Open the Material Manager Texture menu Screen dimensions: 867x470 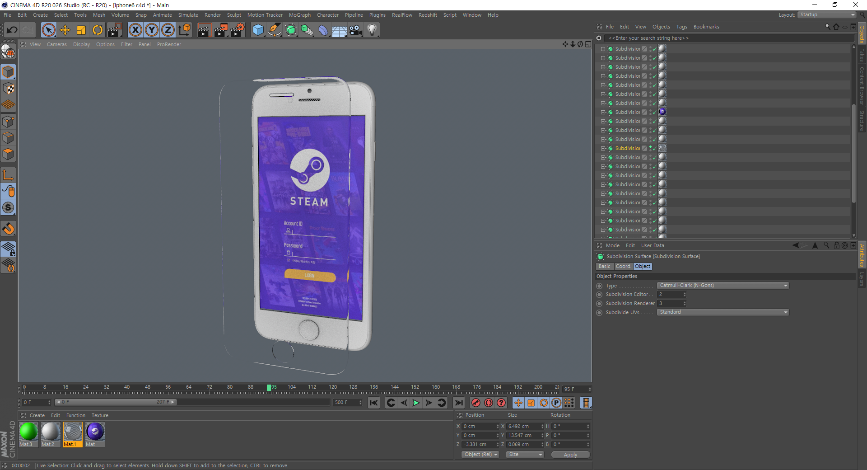pos(100,415)
